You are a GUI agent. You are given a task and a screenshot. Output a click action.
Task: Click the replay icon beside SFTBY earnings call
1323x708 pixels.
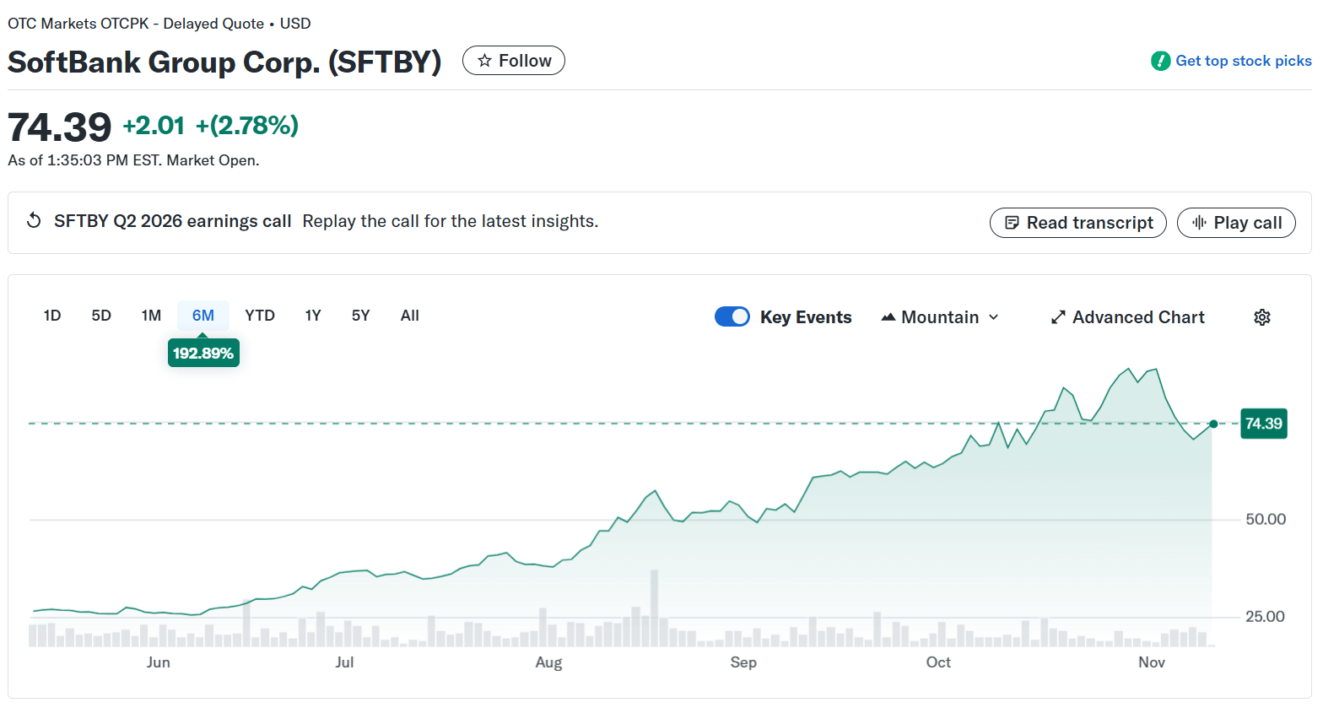click(34, 221)
